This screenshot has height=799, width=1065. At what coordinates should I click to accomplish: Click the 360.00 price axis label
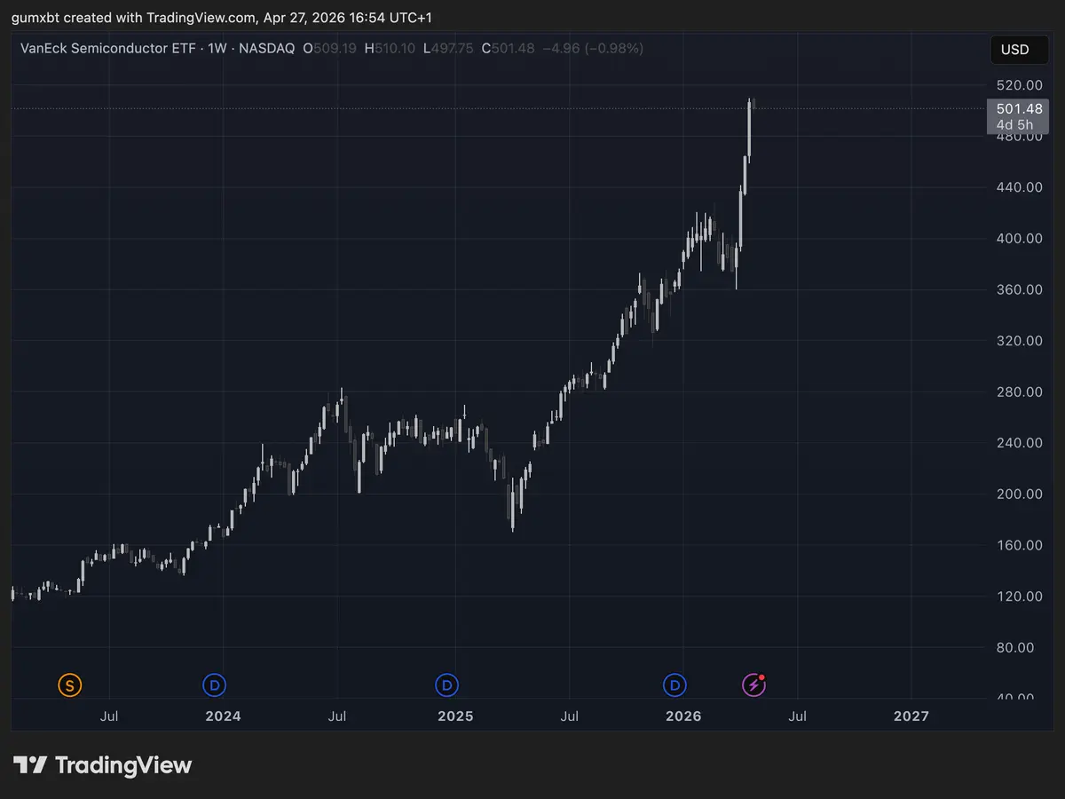(1020, 289)
